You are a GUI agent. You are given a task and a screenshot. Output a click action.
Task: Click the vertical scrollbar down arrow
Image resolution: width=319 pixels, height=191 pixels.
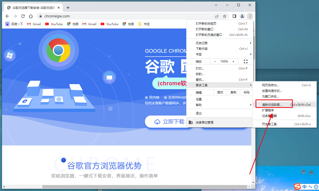253,182
